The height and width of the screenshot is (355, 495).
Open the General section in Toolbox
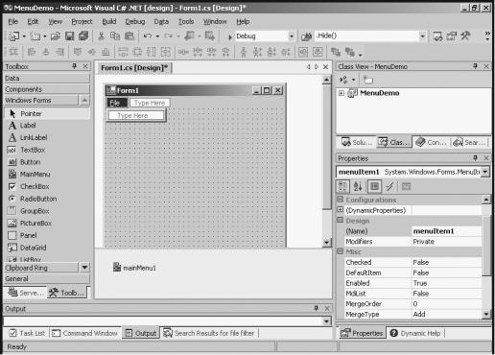pyautogui.click(x=47, y=279)
